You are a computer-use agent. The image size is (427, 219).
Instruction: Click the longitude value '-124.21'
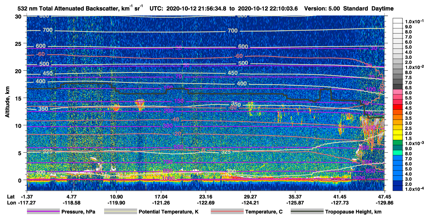click(x=250, y=203)
